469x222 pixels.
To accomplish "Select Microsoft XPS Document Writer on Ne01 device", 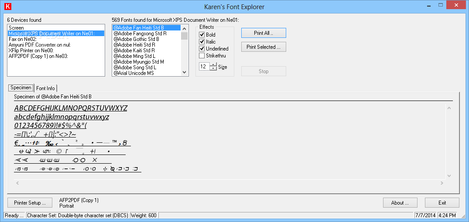I will (x=56, y=34).
